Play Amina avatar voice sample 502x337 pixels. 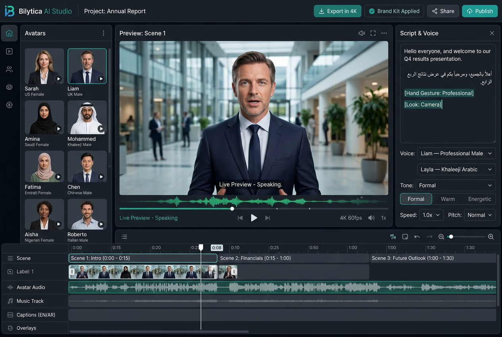(58, 129)
